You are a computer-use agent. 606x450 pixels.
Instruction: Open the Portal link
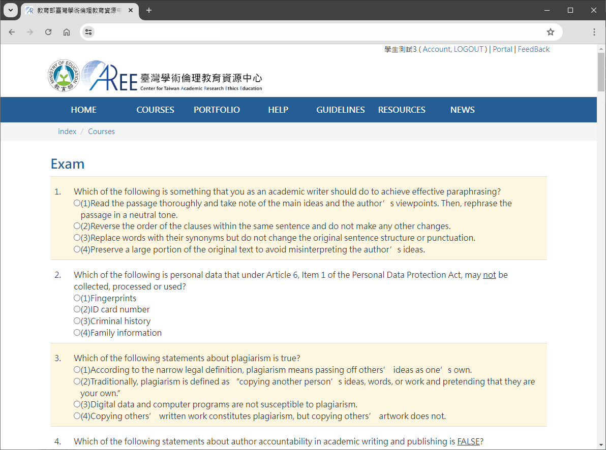[502, 49]
